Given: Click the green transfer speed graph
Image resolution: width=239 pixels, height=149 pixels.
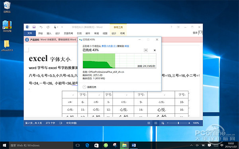Looking at the screenshot, I should (x=119, y=61).
